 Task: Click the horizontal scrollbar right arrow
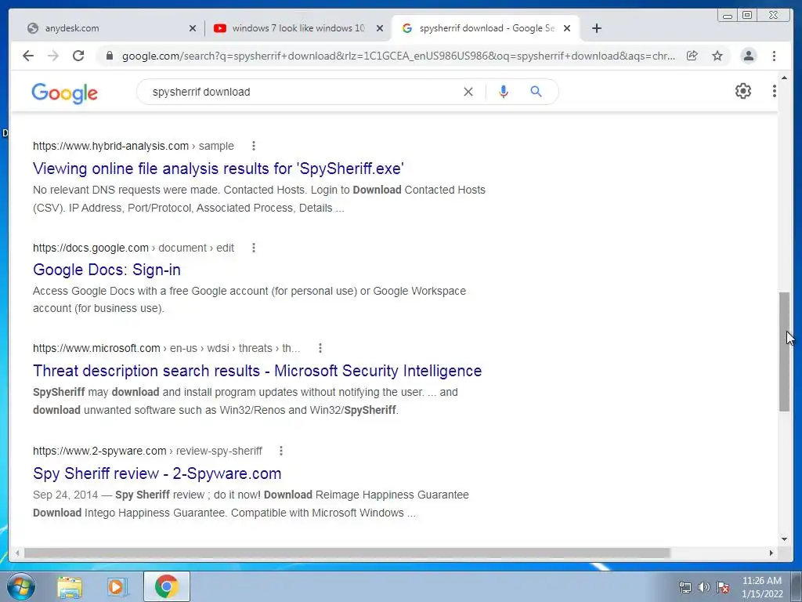pos(771,553)
